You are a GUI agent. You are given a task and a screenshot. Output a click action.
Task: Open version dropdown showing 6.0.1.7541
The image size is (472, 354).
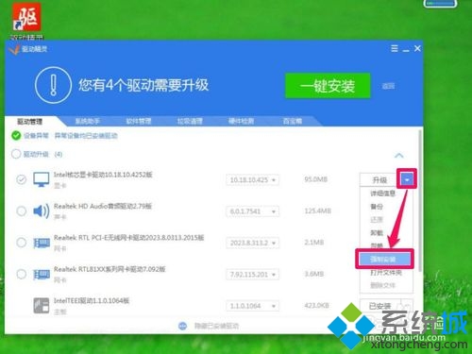tap(252, 211)
